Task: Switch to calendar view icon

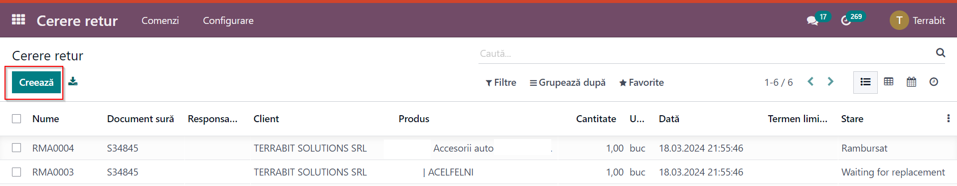Action: point(911,82)
